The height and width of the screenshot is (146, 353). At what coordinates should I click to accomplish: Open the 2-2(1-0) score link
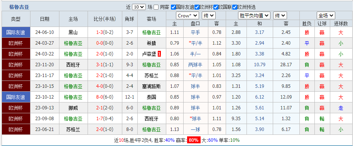coord(105,76)
